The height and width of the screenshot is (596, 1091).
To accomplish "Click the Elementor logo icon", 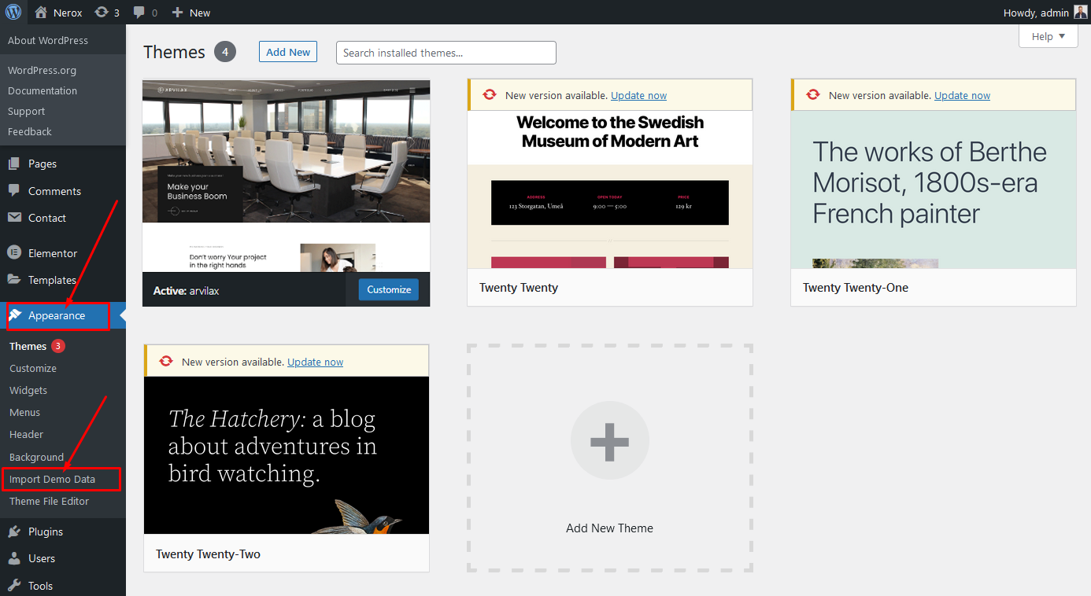I will tap(14, 253).
